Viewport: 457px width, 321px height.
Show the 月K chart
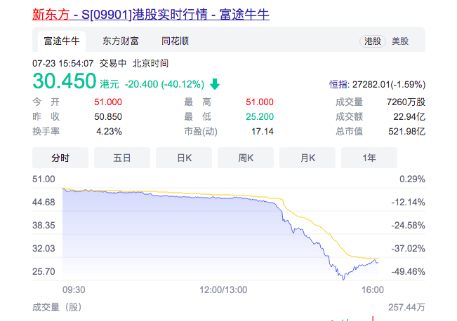[307, 158]
